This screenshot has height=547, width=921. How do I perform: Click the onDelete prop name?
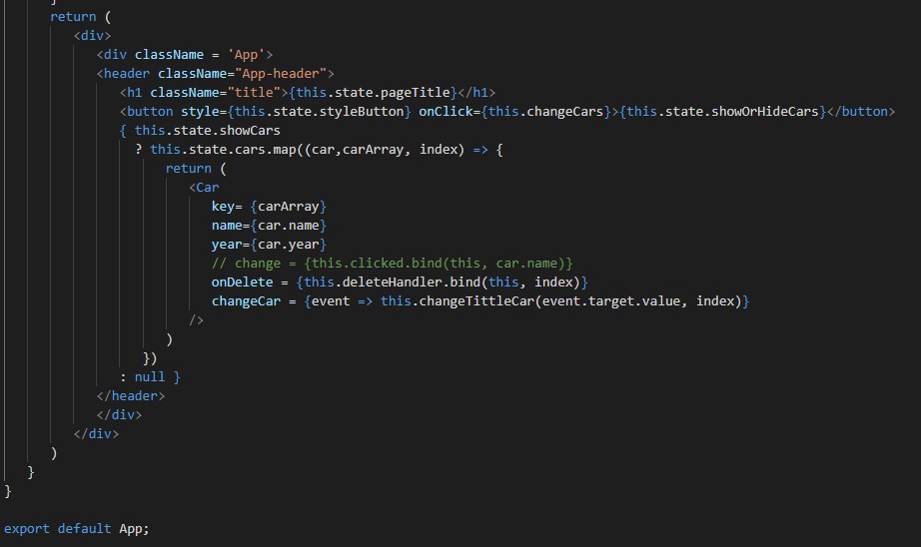click(x=242, y=282)
